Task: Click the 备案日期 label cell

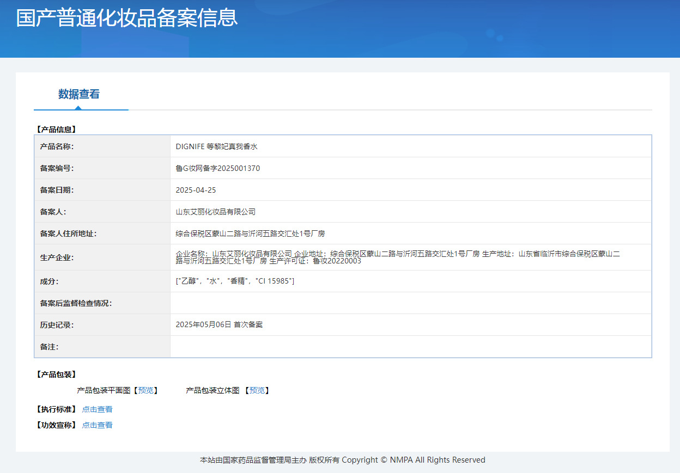Action: pyautogui.click(x=102, y=190)
